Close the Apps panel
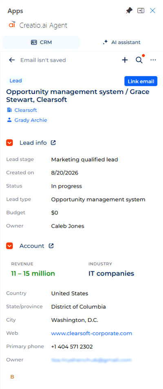 point(152,11)
